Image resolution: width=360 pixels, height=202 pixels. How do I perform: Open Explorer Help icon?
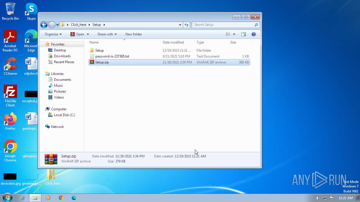(254, 34)
